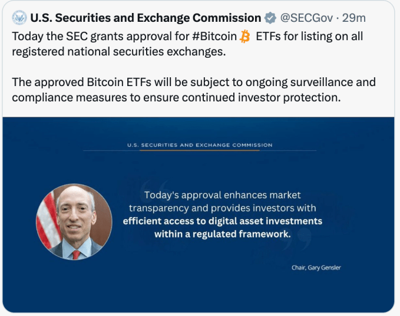400x316 pixels.
Task: Click the SEC seal profile avatar
Action: pos(19,18)
